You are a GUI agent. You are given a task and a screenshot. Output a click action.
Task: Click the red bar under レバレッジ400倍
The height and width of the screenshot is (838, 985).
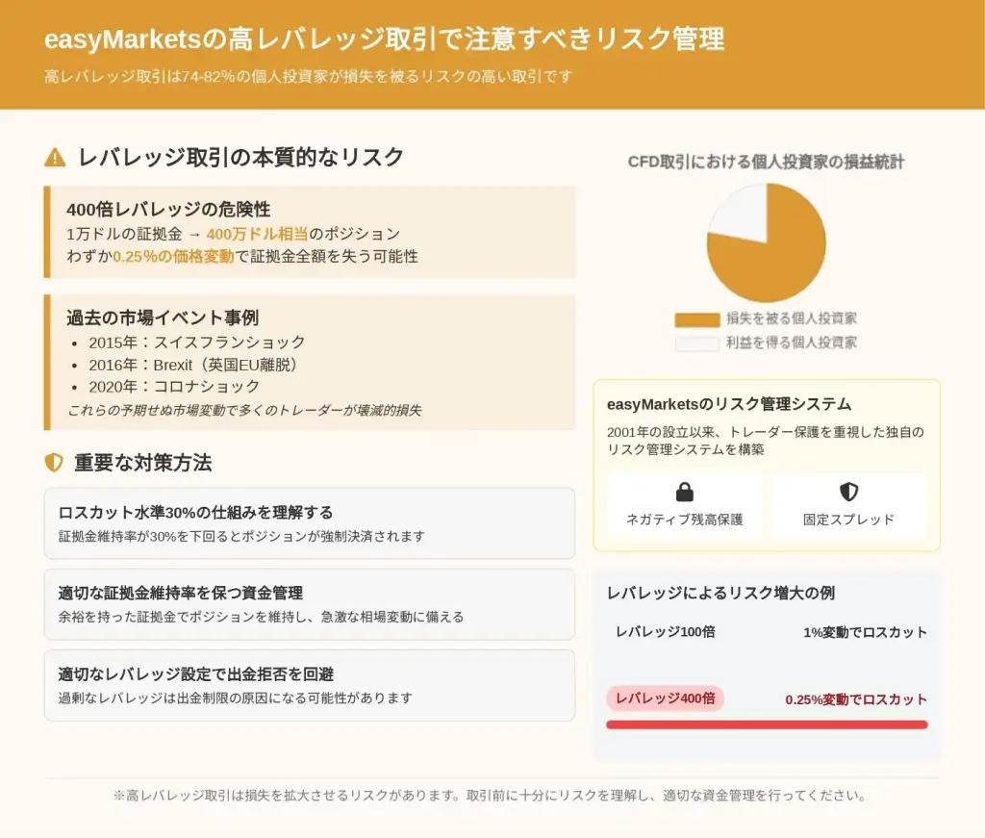[x=767, y=724]
